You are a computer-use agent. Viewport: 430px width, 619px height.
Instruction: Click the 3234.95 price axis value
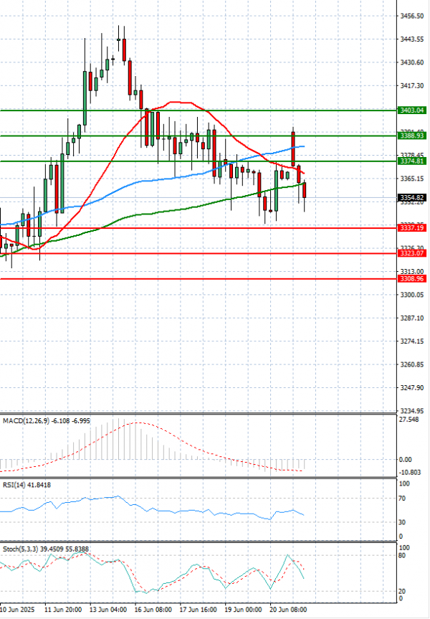coord(412,410)
